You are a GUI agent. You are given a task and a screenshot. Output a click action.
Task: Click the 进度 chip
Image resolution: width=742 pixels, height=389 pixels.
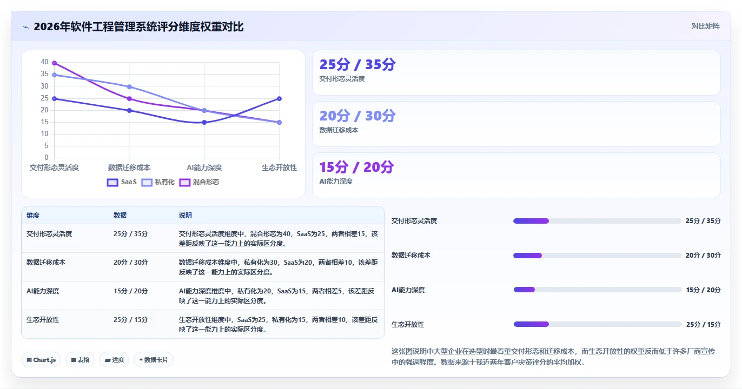pyautogui.click(x=114, y=360)
